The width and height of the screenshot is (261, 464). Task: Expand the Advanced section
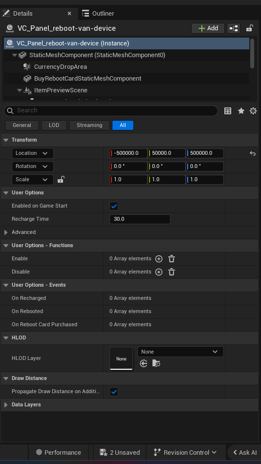(x=6, y=232)
